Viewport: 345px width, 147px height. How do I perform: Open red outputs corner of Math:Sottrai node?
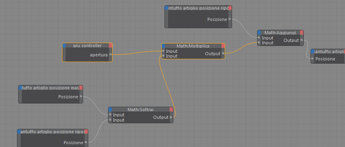pos(171,110)
